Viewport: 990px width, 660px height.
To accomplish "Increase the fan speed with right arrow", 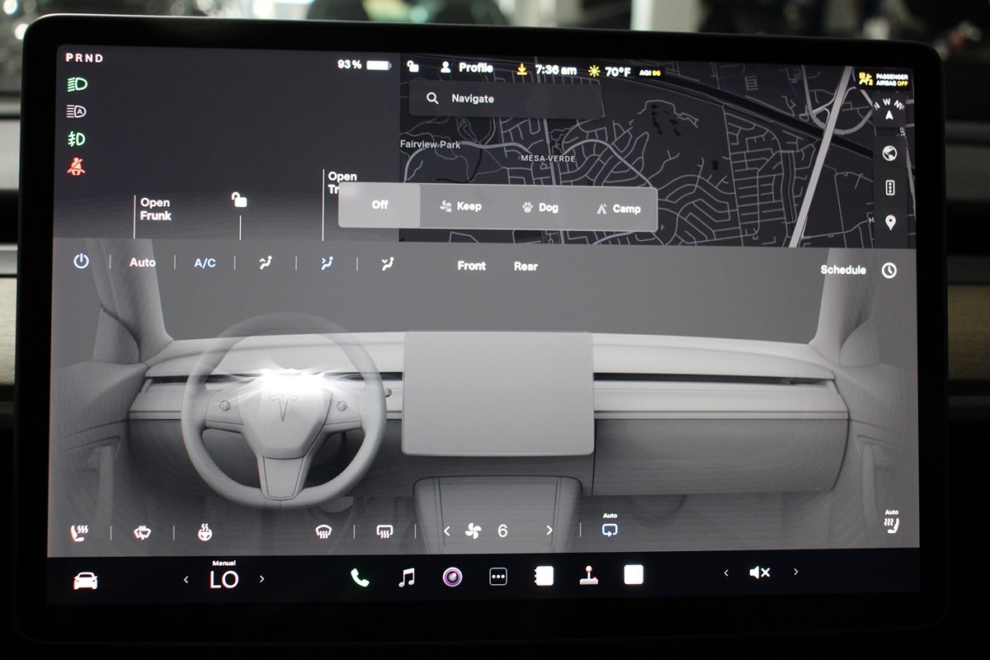I will click(x=549, y=530).
